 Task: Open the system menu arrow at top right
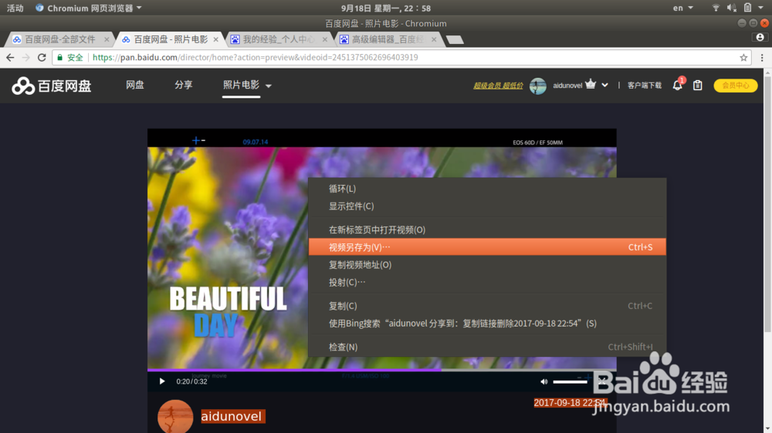point(761,8)
